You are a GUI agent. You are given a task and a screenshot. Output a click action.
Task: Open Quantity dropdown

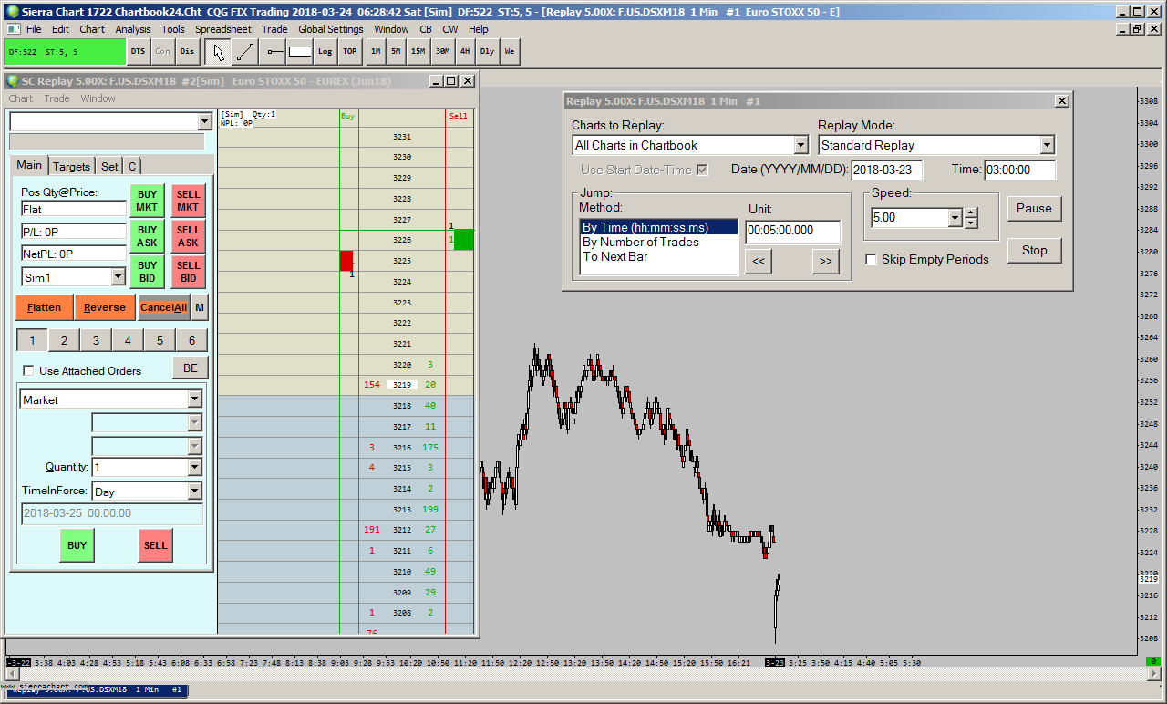(x=194, y=467)
